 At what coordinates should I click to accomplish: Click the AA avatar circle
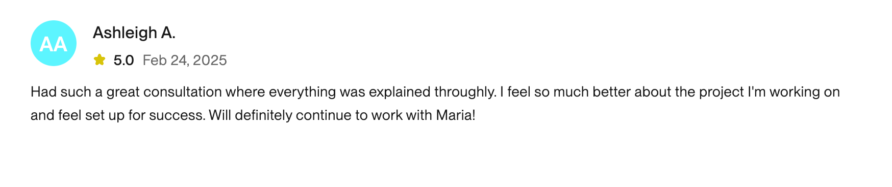click(54, 43)
